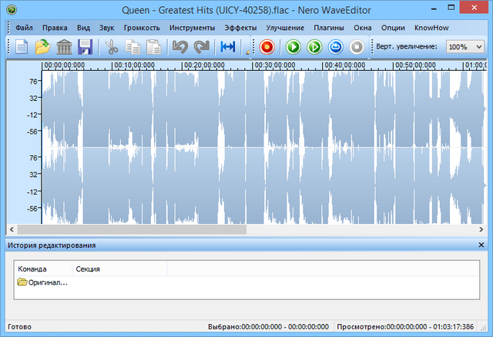The image size is (493, 337).
Task: Click the blue floppy disk Save icon
Action: coord(85,47)
